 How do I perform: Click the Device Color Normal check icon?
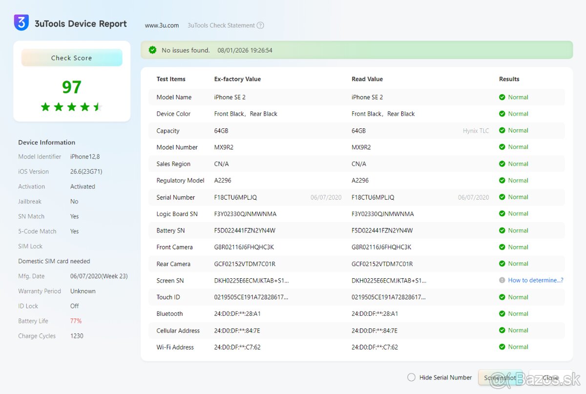pyautogui.click(x=502, y=114)
